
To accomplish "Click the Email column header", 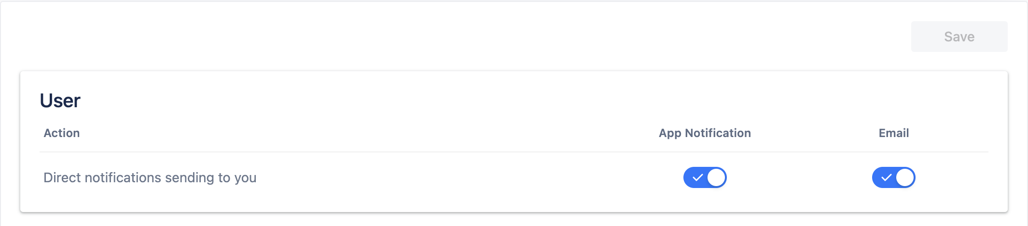I will pyautogui.click(x=894, y=133).
